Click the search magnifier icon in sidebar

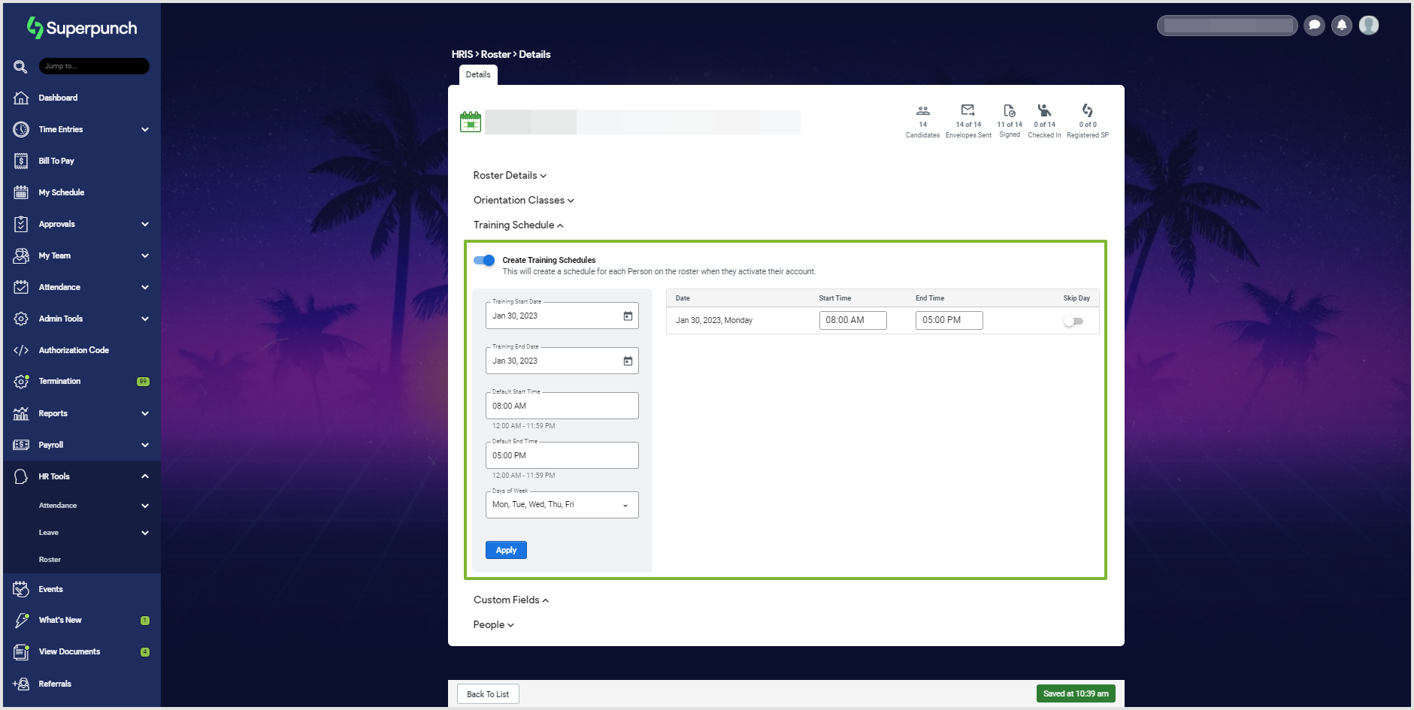(x=20, y=67)
